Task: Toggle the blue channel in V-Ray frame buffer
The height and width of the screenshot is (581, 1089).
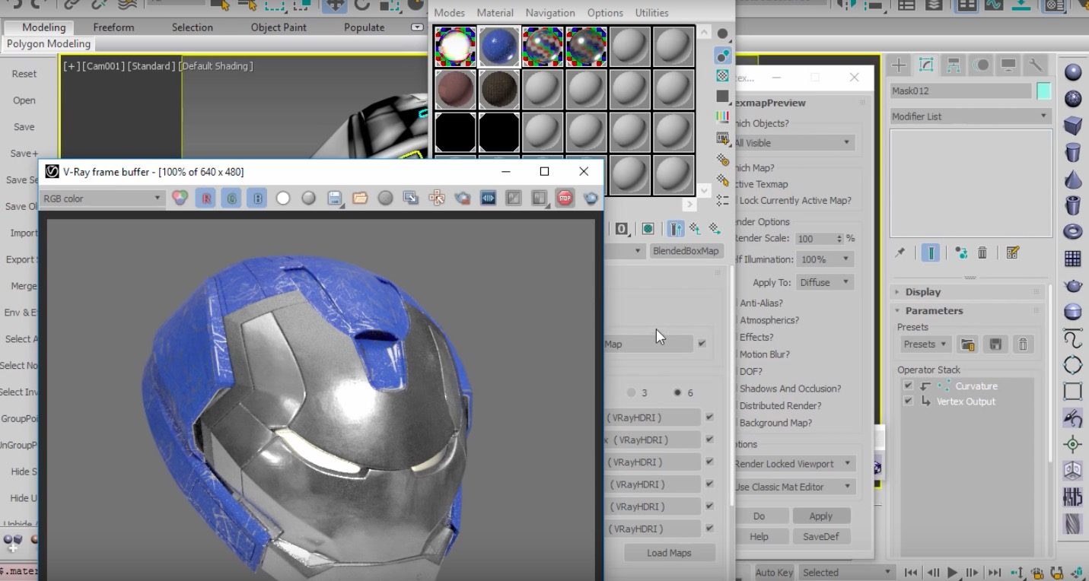Action: click(257, 198)
